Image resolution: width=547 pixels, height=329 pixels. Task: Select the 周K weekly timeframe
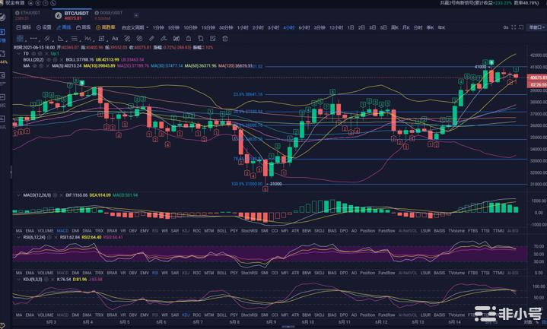(x=395, y=27)
